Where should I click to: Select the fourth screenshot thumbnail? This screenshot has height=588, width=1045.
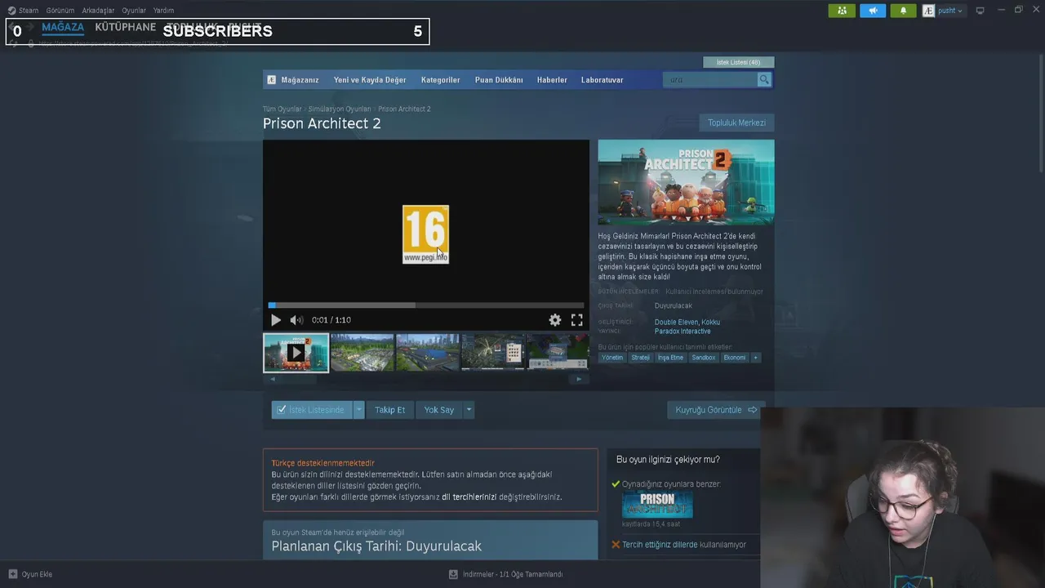(x=493, y=352)
